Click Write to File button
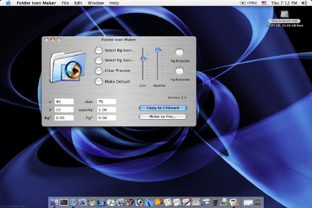The width and height of the screenshot is (312, 208). tap(163, 116)
